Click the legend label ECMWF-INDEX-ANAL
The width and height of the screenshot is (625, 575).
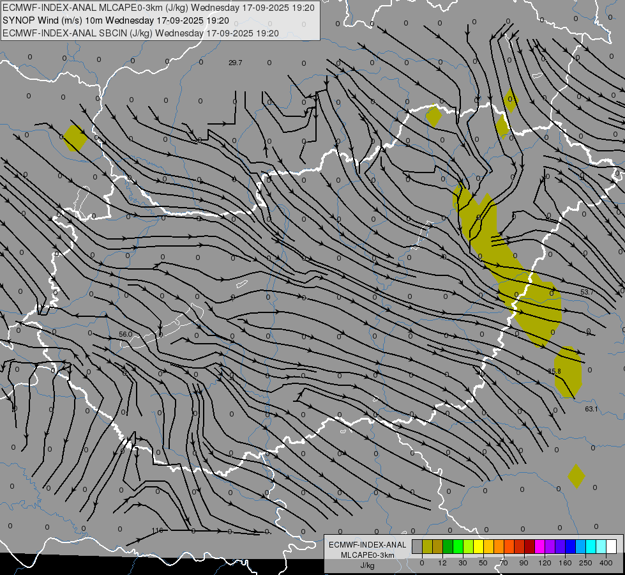[x=368, y=545]
